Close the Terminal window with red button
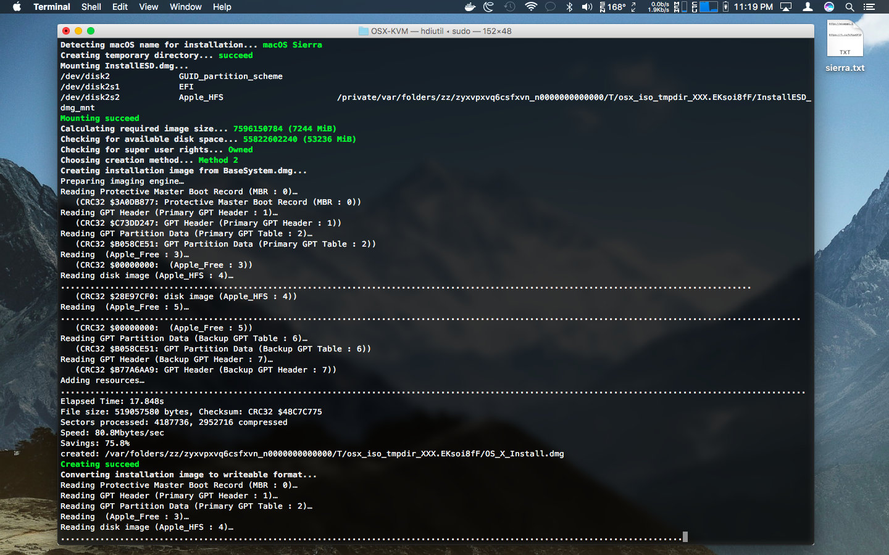Image resolution: width=889 pixels, height=555 pixels. pyautogui.click(x=66, y=31)
